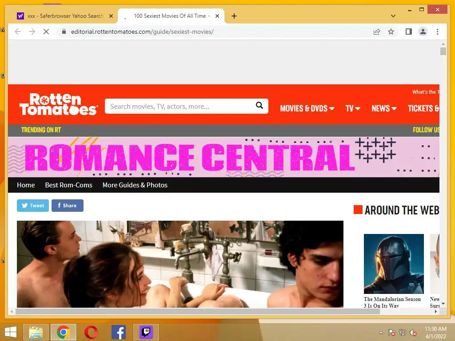Open the Action Center flag icon

point(392,333)
